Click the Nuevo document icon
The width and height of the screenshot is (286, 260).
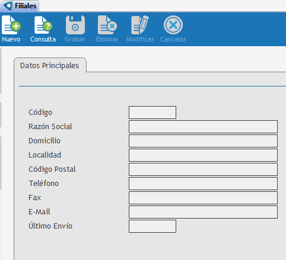[x=11, y=25]
